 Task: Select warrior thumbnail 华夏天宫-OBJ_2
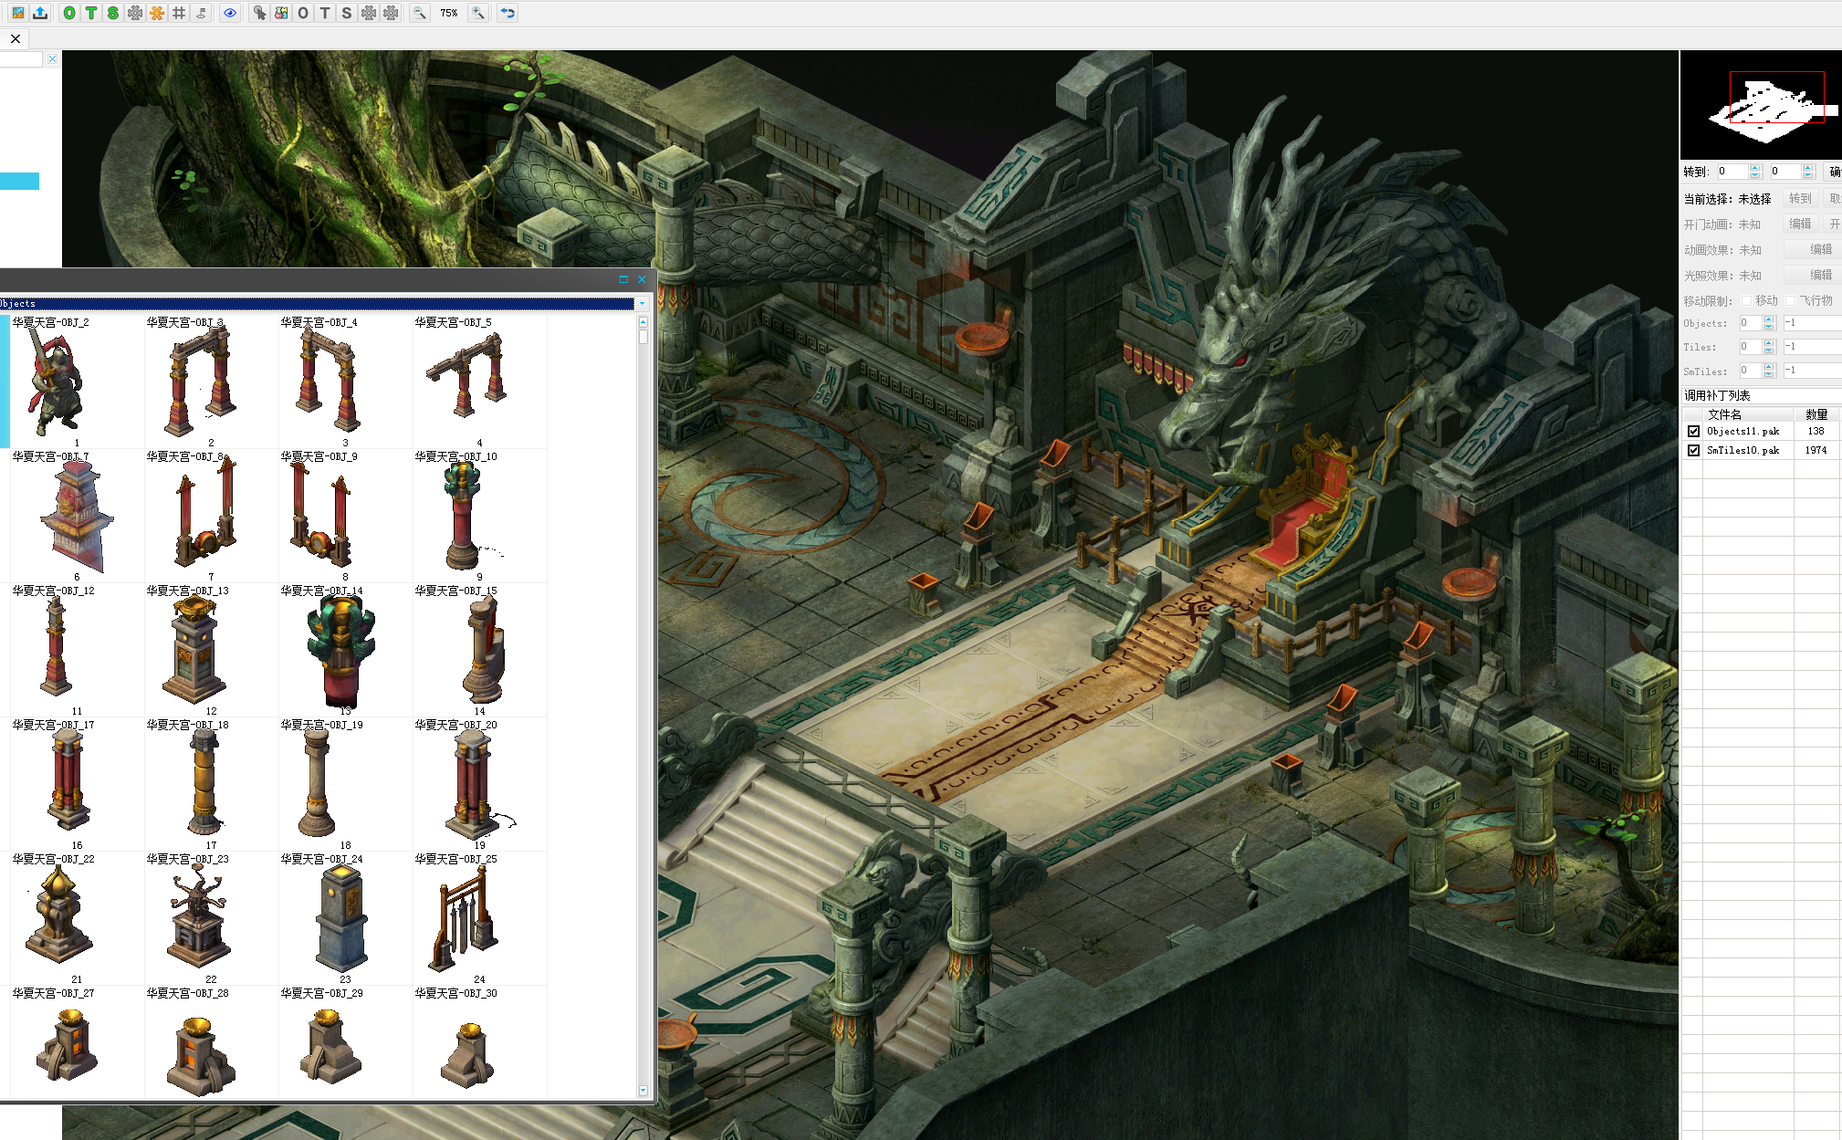click(77, 381)
